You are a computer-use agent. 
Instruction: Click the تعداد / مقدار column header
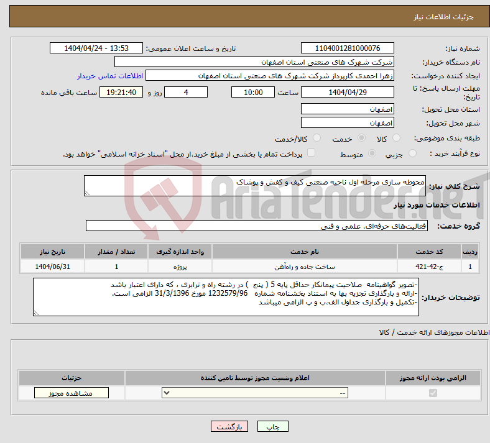tap(116, 252)
